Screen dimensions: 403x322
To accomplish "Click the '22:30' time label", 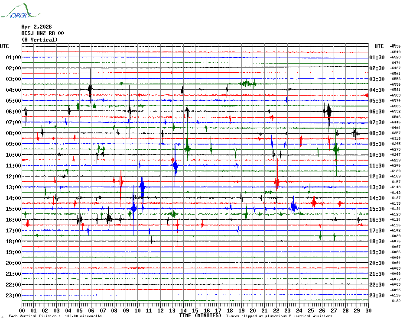I will (x=377, y=284).
